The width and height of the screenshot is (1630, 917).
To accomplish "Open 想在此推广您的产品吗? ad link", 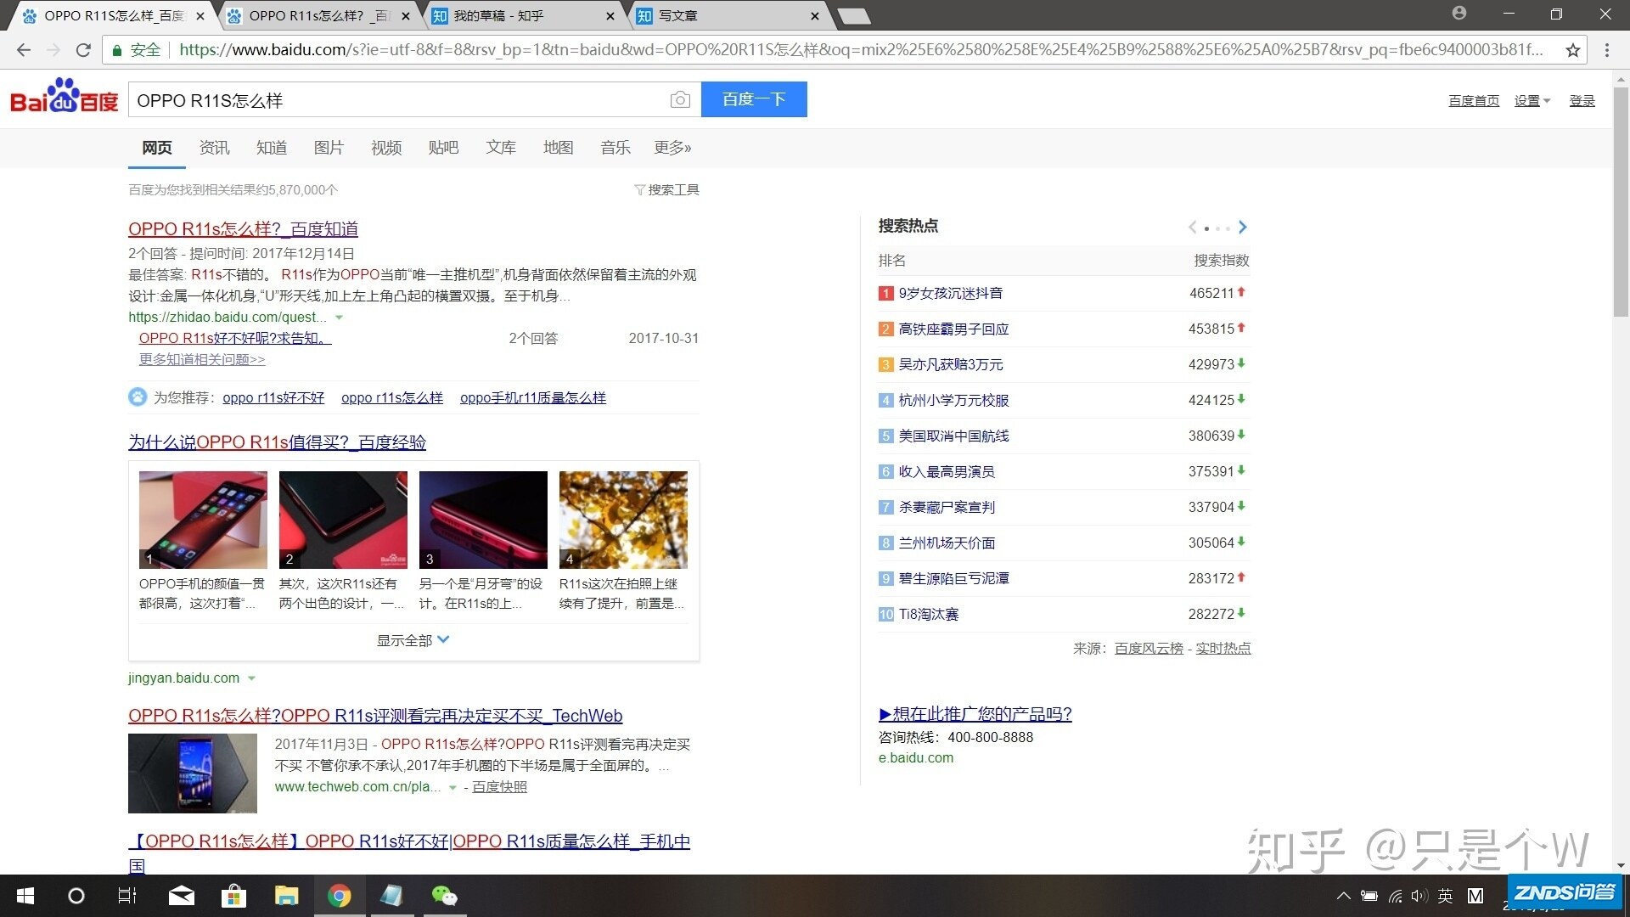I will point(975,714).
